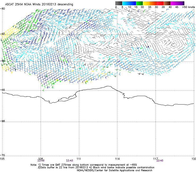The image size is (196, 172).
Task: Click the '>50 knots' legend label
Action: [x=188, y=7]
